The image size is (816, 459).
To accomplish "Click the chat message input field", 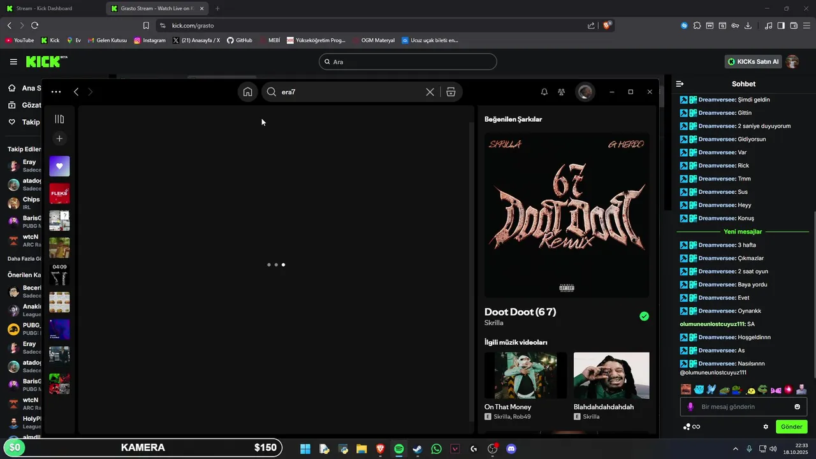I will [x=743, y=407].
